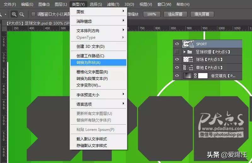Click the 填充屏幕 button
Screen dimensions: 252x163
(202, 14)
